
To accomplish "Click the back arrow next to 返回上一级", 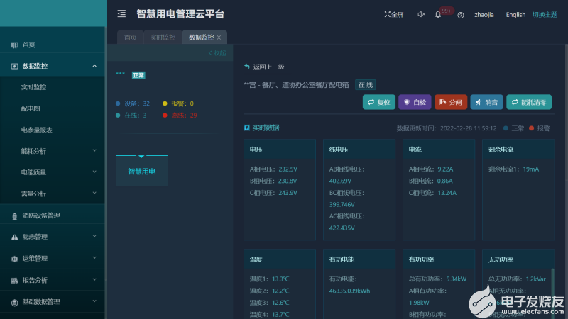I will coord(247,67).
